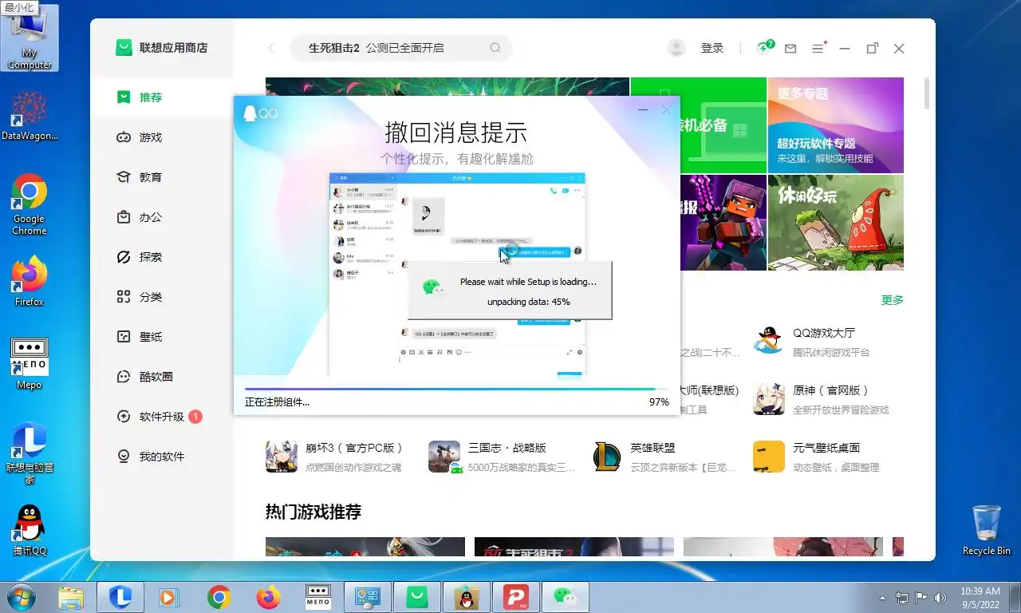Click the 登录 login link
The image size is (1021, 613).
[x=712, y=48]
